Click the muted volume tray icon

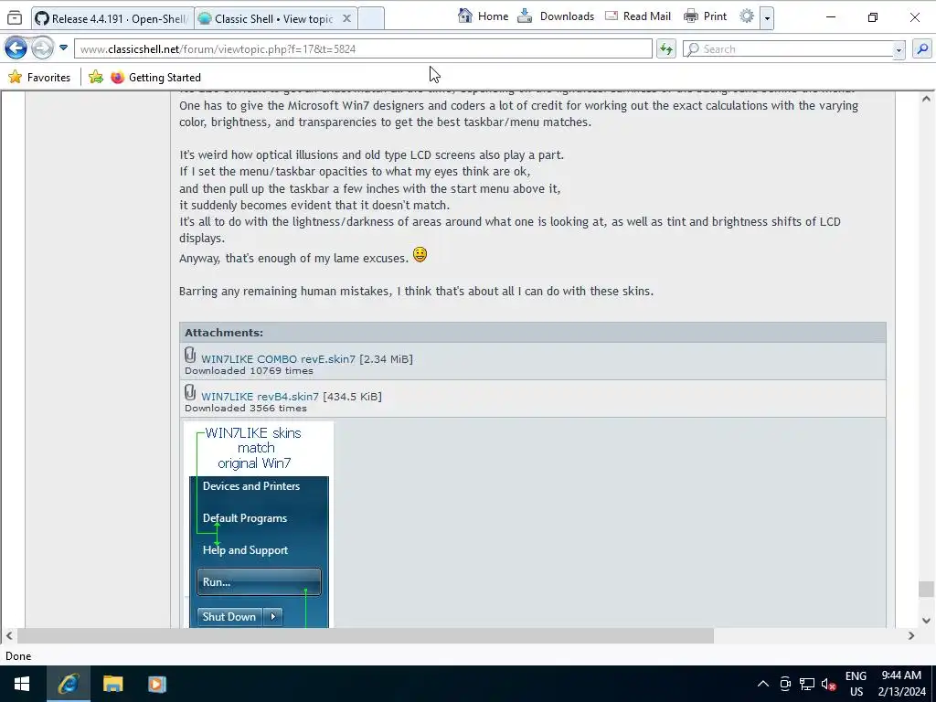pyautogui.click(x=828, y=684)
